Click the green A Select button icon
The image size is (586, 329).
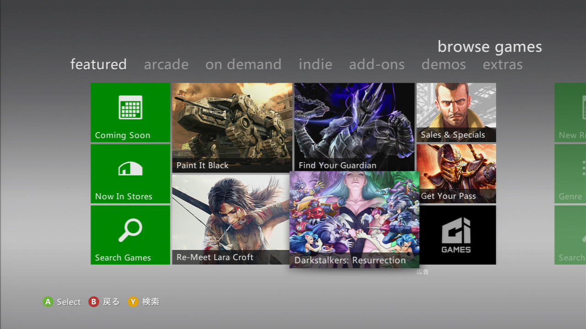click(48, 302)
